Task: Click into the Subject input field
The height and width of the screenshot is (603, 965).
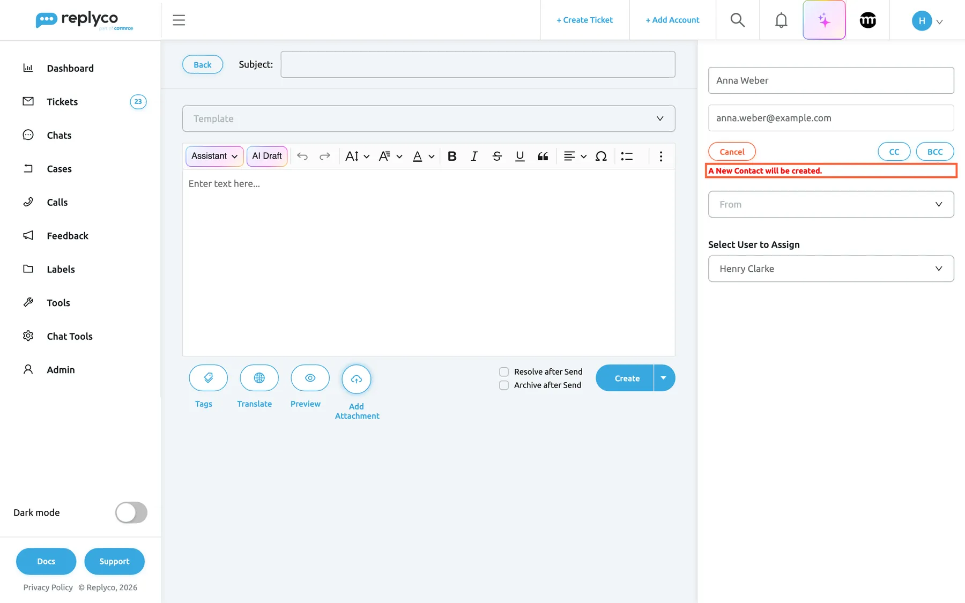Action: click(x=478, y=64)
